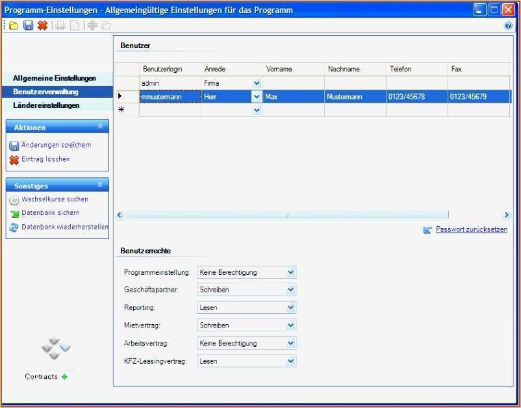Screen dimensions: 521x408
Task: Click the green Datenbank sichern icon
Action: point(14,214)
